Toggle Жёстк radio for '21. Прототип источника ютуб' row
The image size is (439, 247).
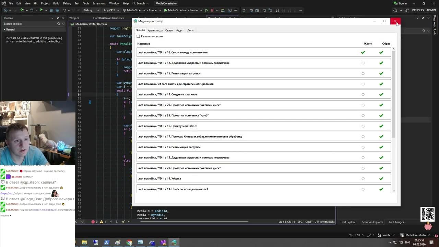click(x=363, y=116)
